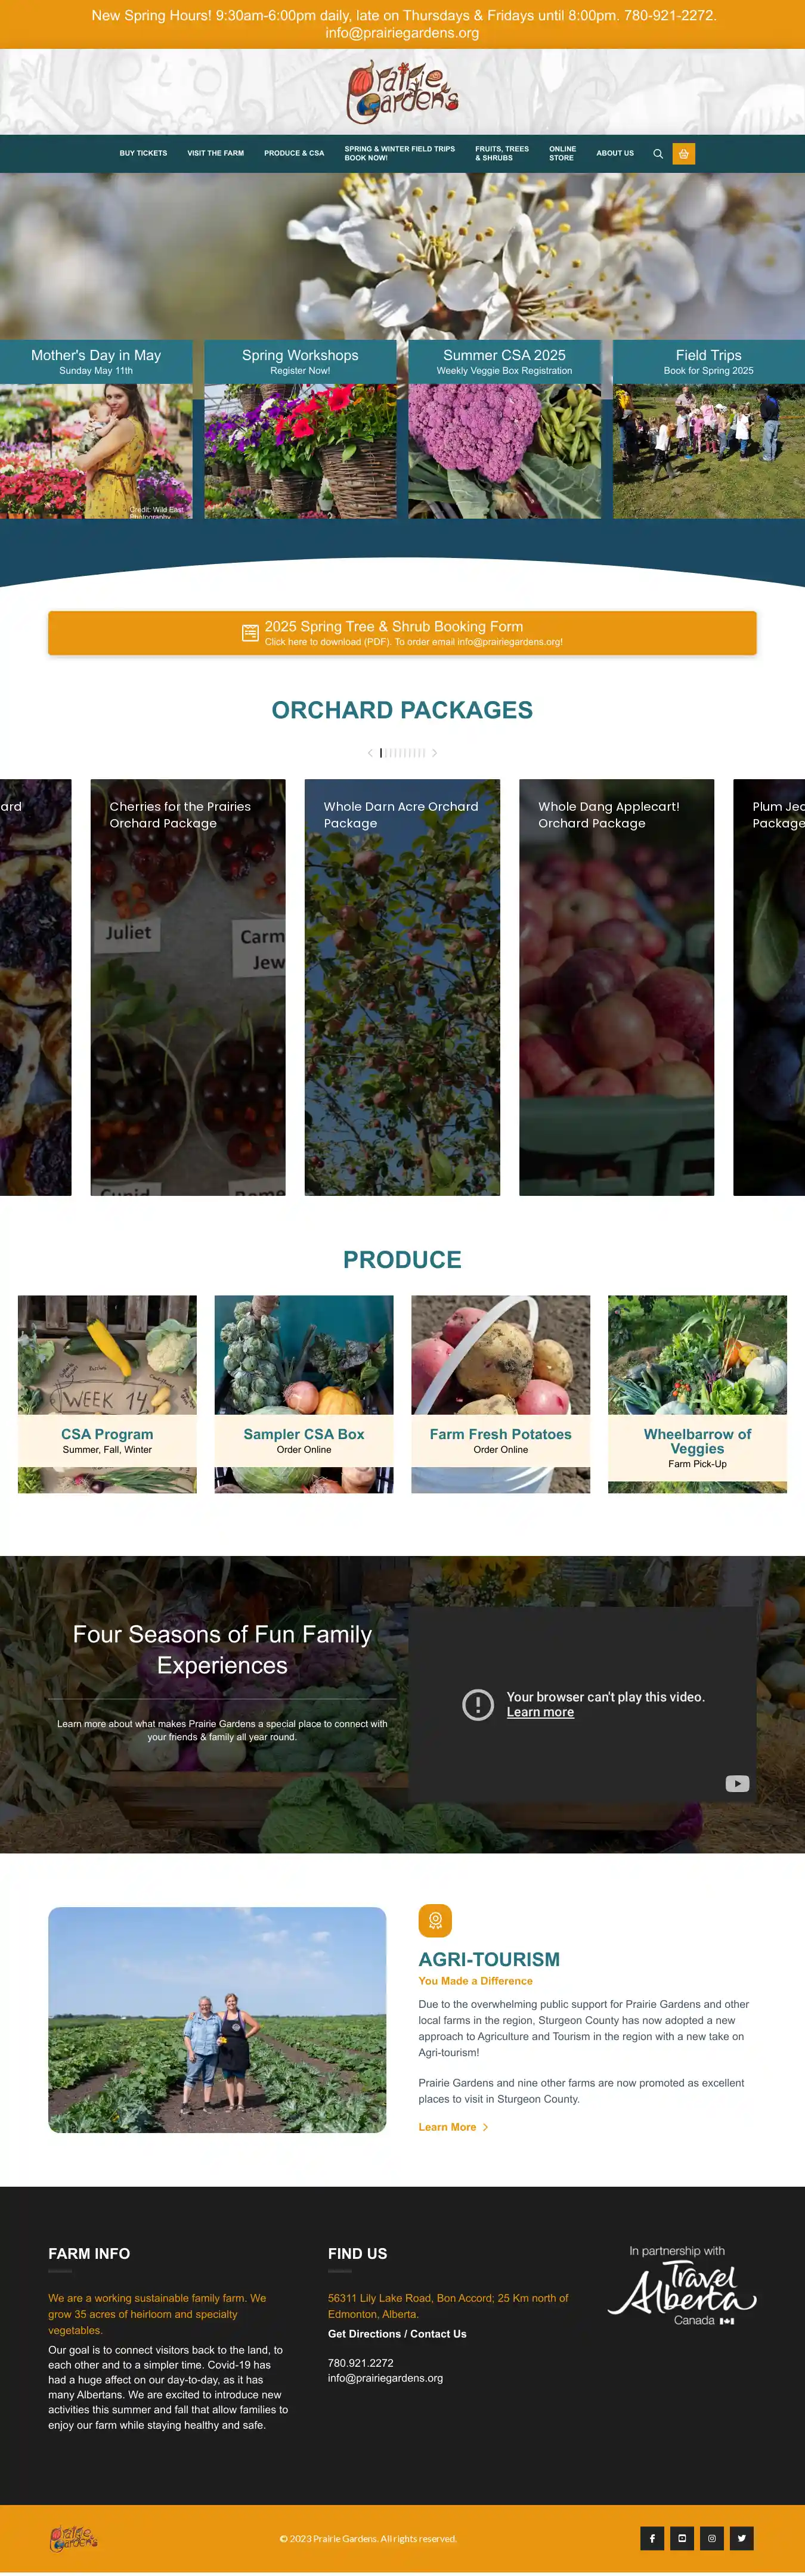Image resolution: width=805 pixels, height=2576 pixels.
Task: Select the orchard packages carousel pagination bars
Action: pos(402,753)
